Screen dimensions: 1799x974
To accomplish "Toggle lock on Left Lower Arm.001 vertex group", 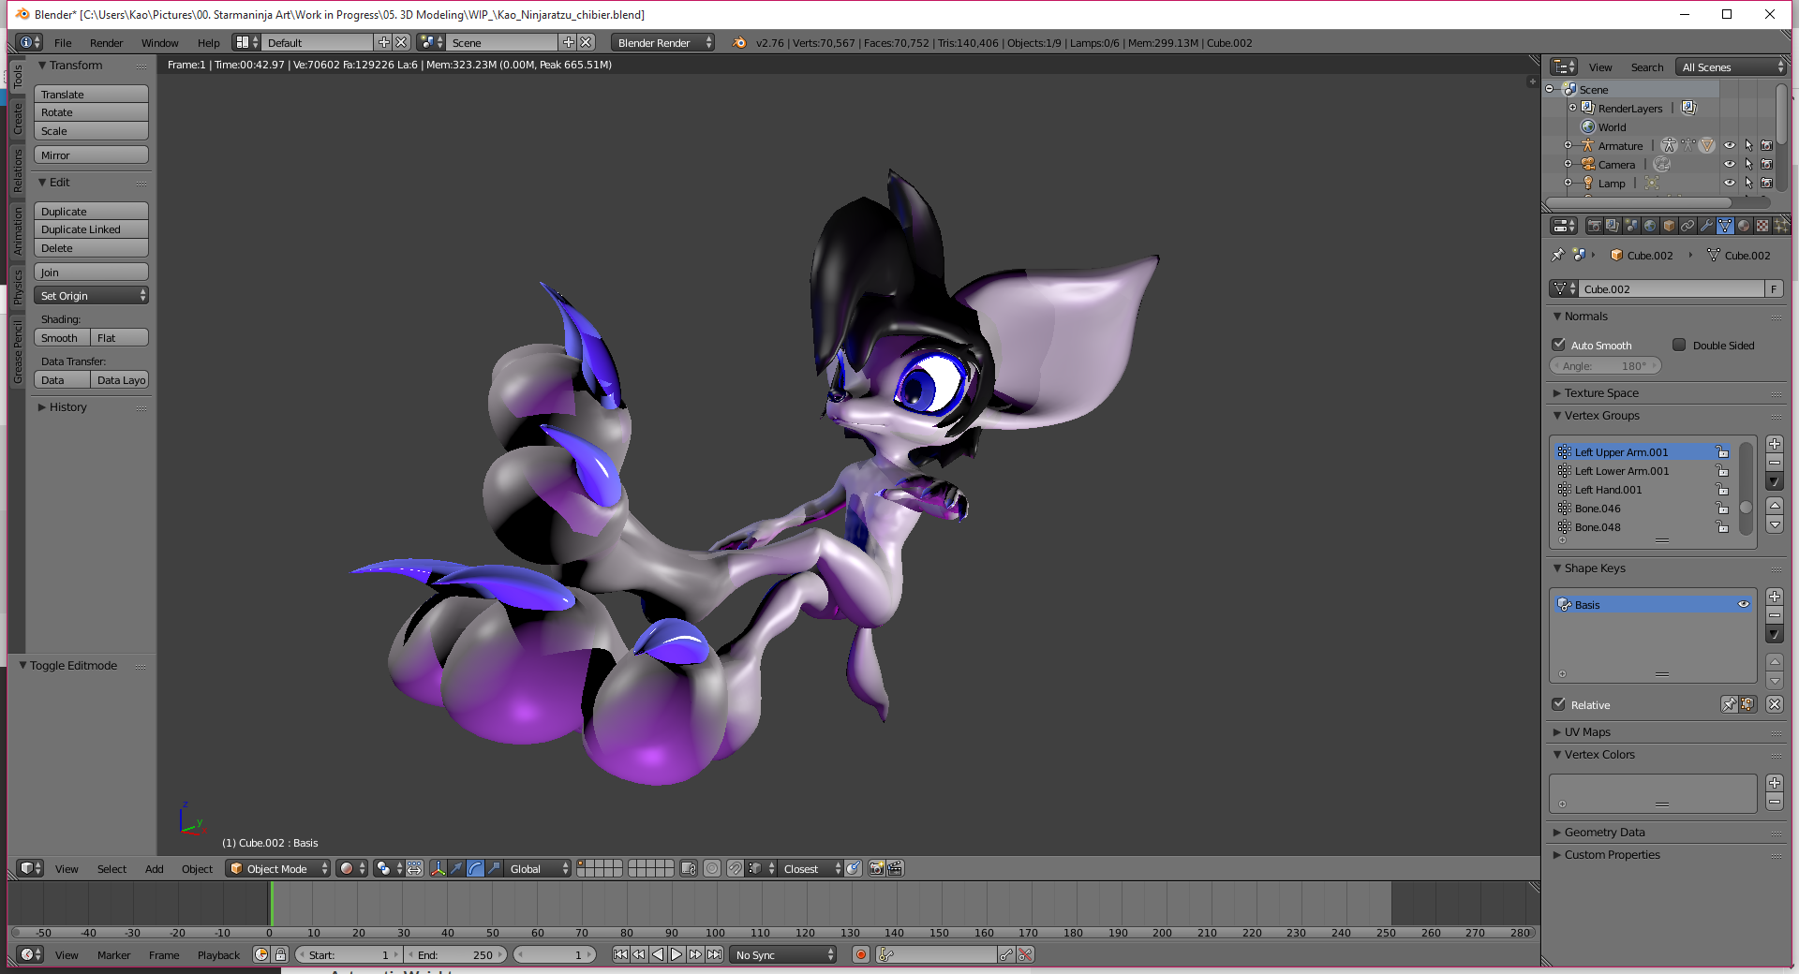I will click(1722, 470).
